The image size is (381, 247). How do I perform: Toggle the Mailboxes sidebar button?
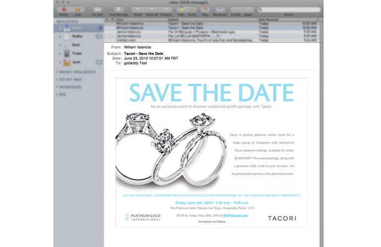[220, 9]
